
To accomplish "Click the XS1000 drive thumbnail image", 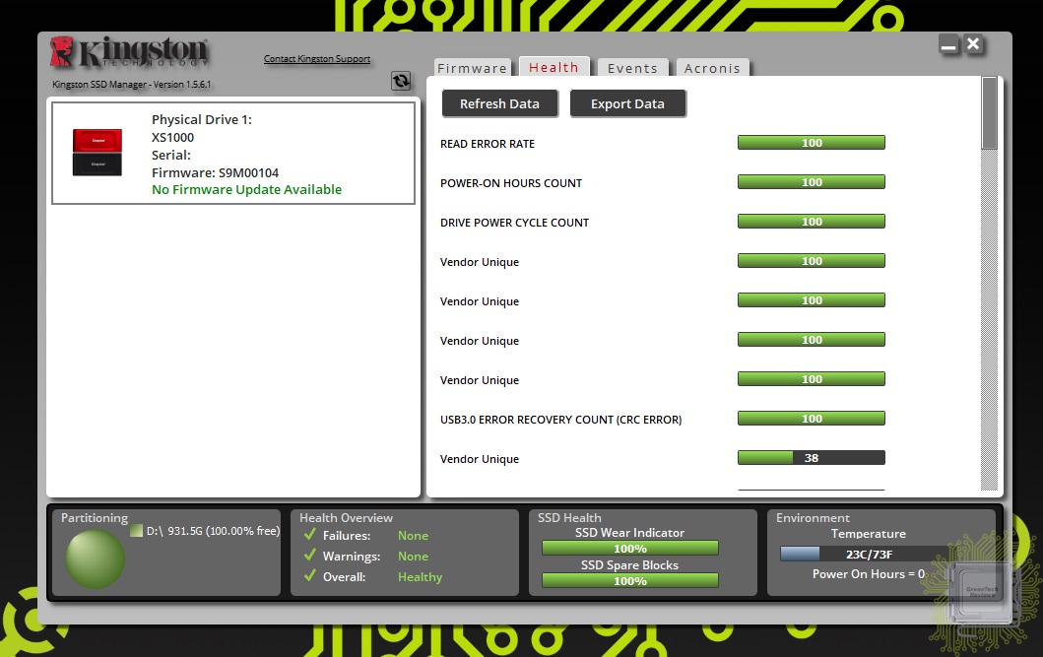I will [98, 153].
